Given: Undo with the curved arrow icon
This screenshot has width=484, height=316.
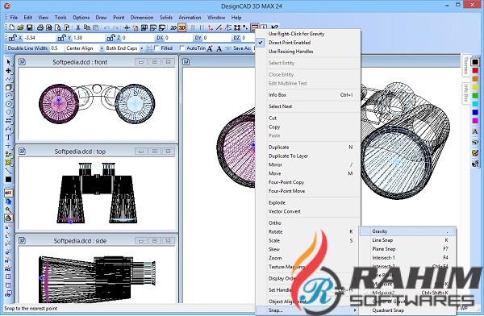Looking at the screenshot, I should [106, 27].
